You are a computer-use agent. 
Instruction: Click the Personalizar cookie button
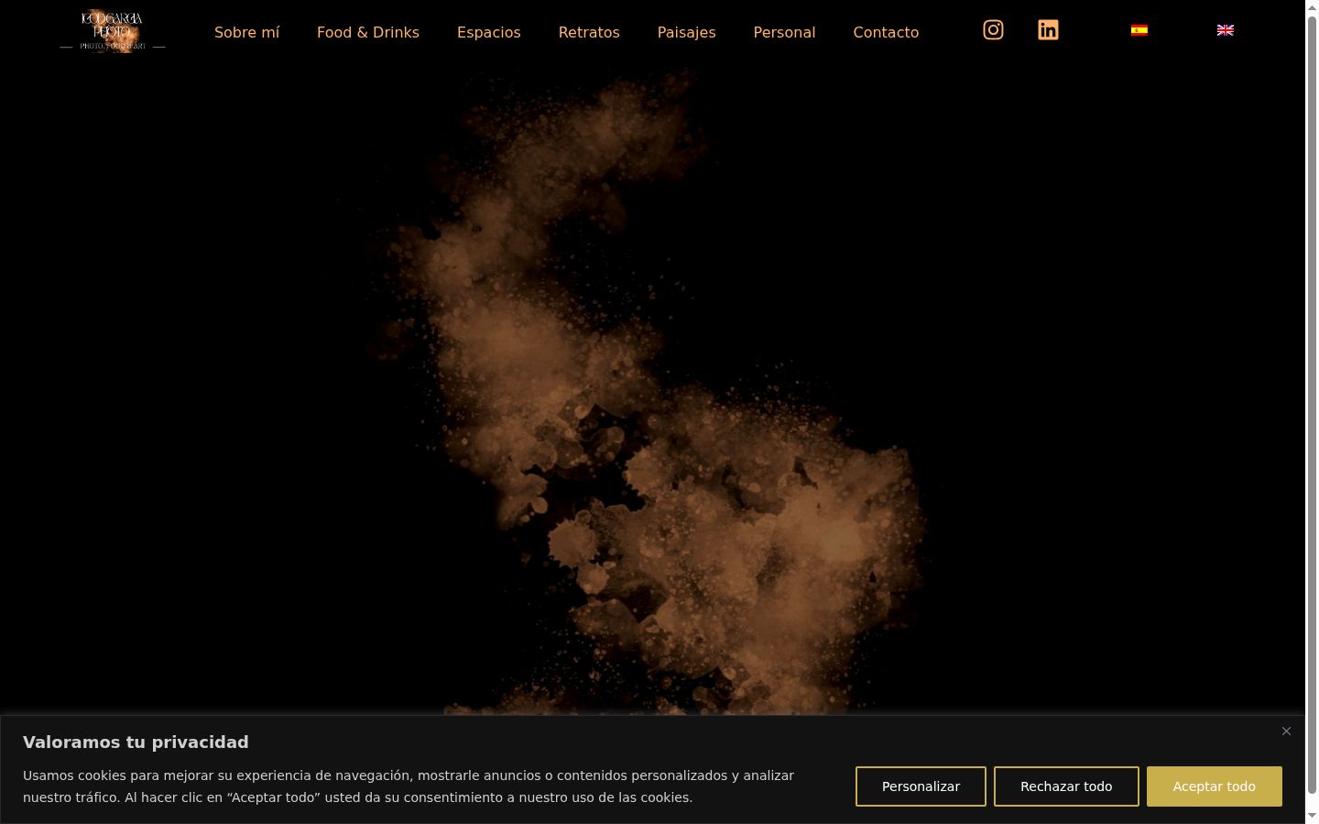921,786
